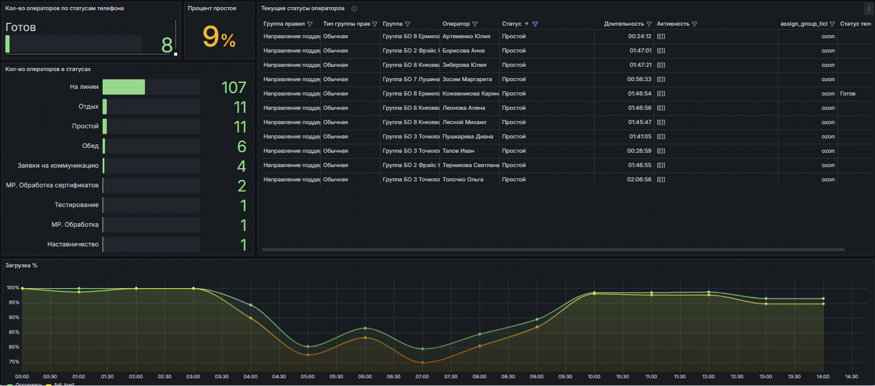The height and width of the screenshot is (386, 875).
Task: Click the filter icon for Длительность column
Action: (649, 24)
